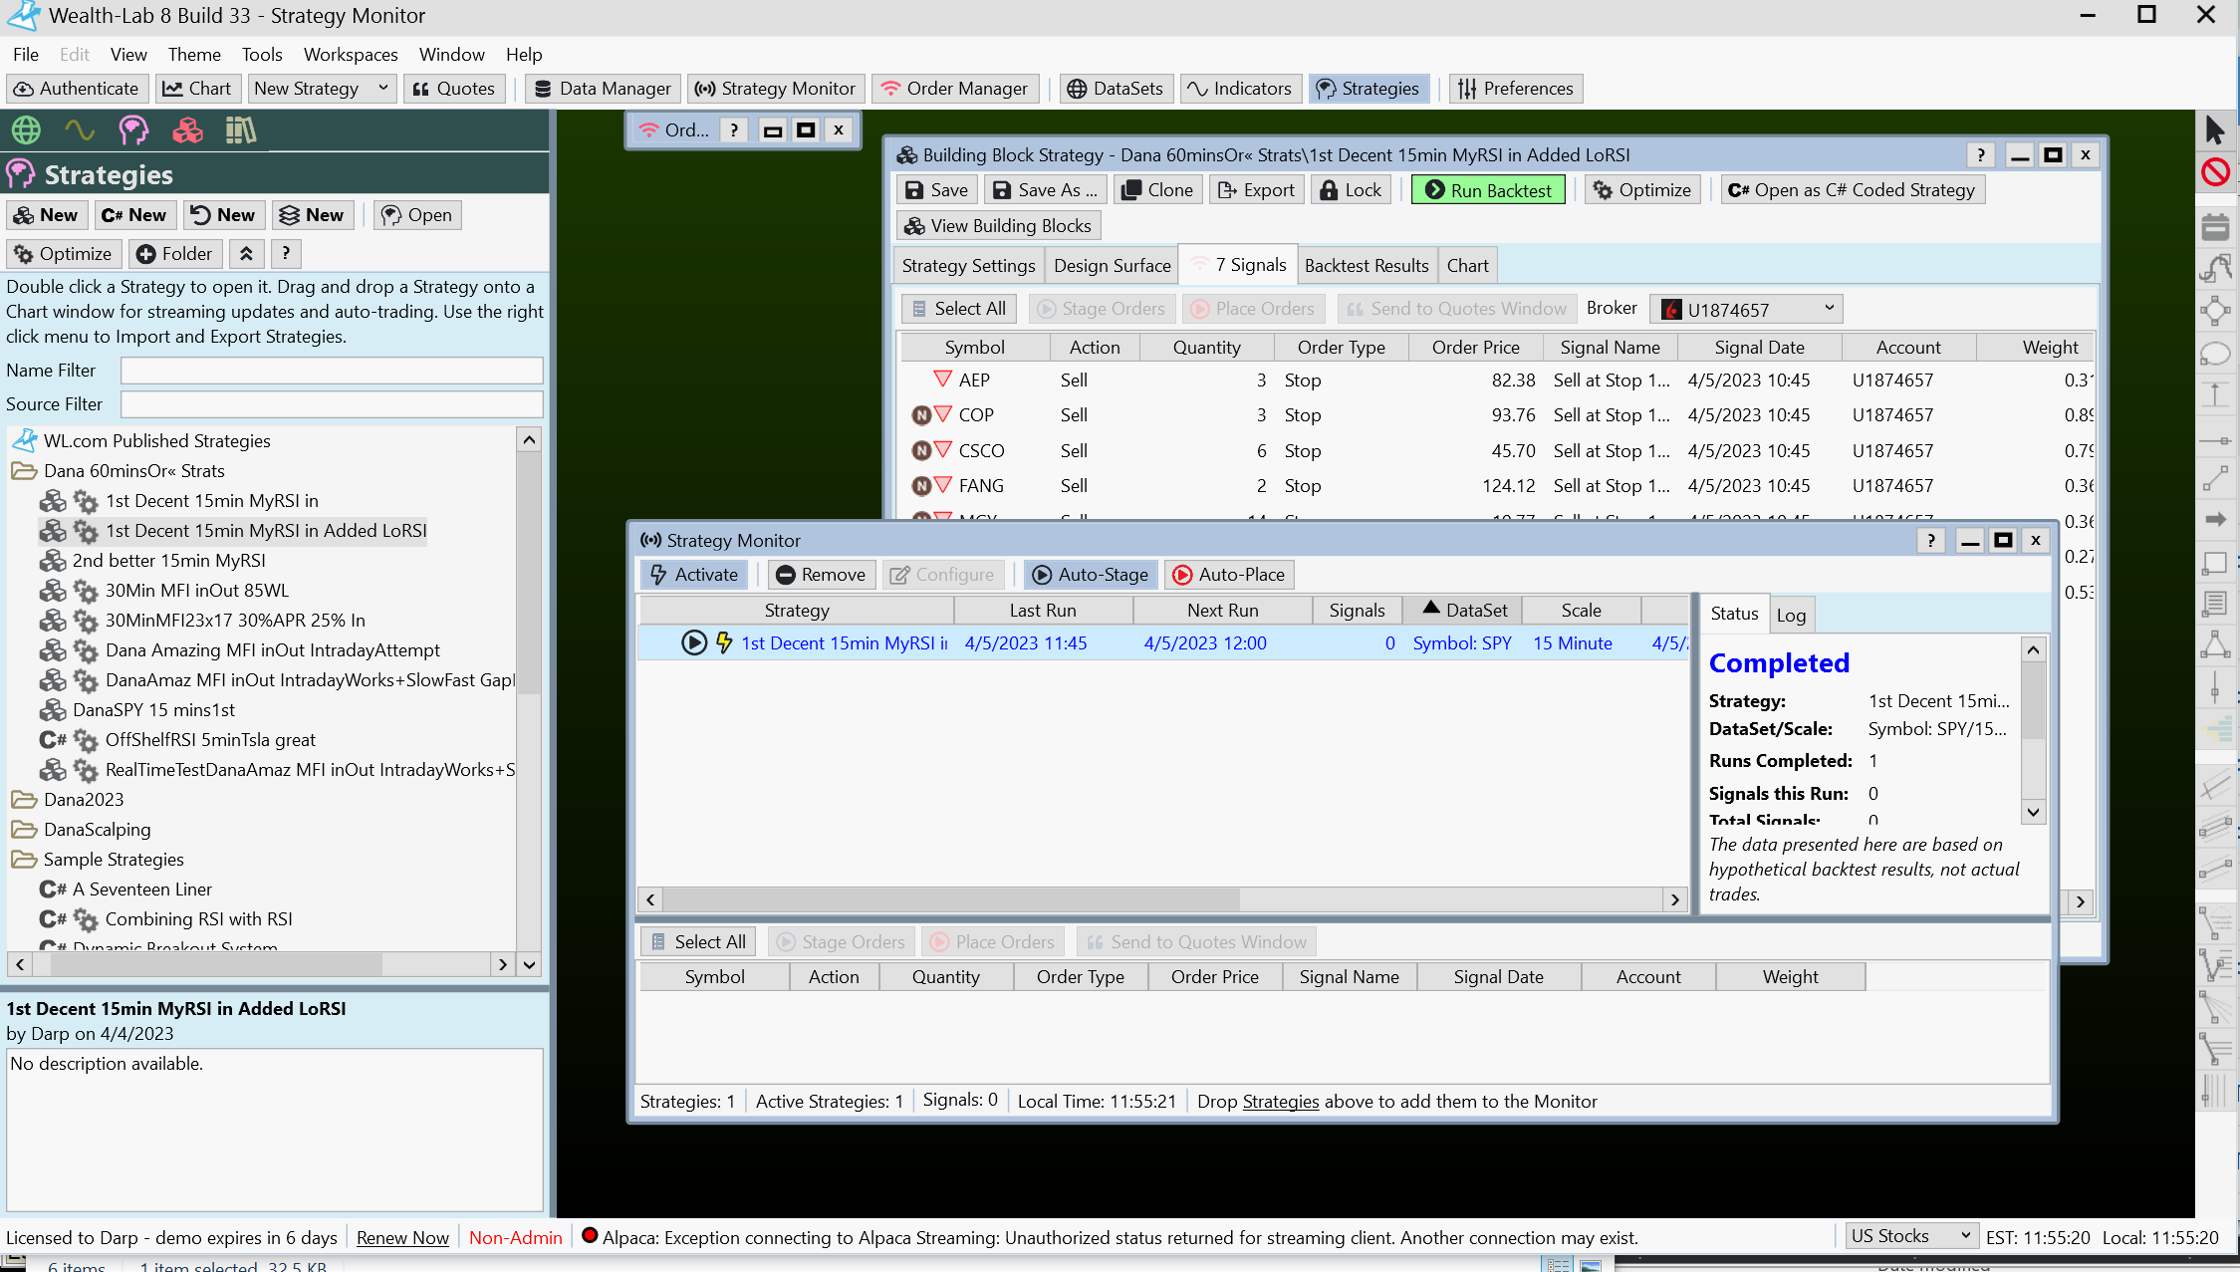Select the rectangle drawing tool
Screen dimensions: 2240x1272
(2215, 563)
